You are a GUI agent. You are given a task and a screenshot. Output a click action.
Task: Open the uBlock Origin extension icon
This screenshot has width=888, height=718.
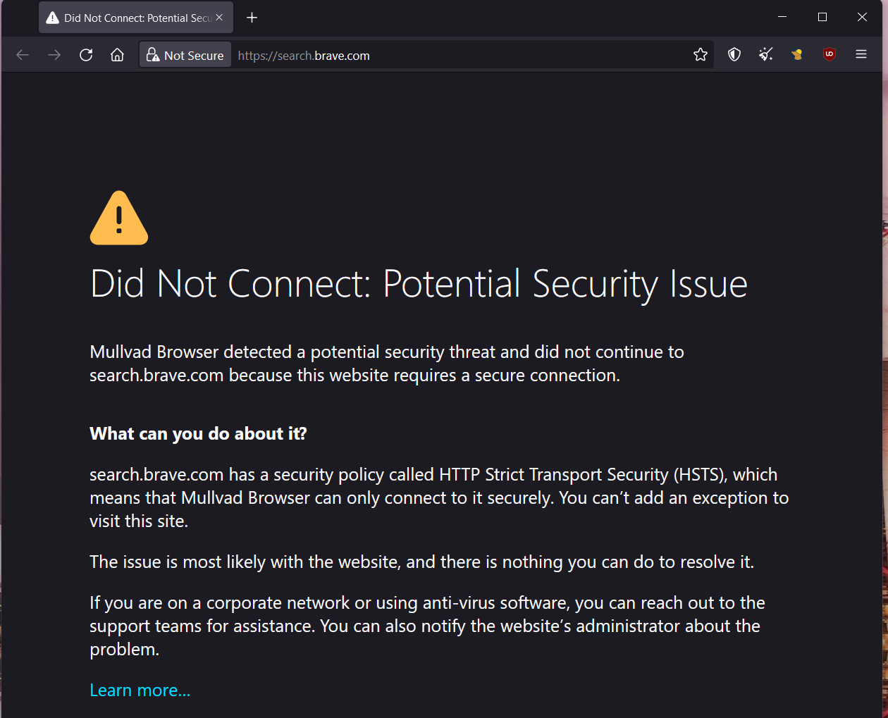pos(830,55)
